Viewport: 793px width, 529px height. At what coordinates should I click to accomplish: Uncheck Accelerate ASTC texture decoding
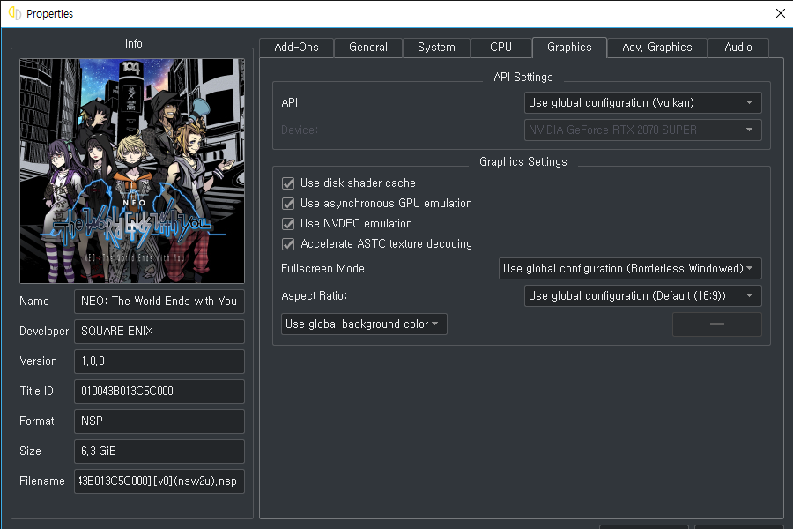pos(288,244)
